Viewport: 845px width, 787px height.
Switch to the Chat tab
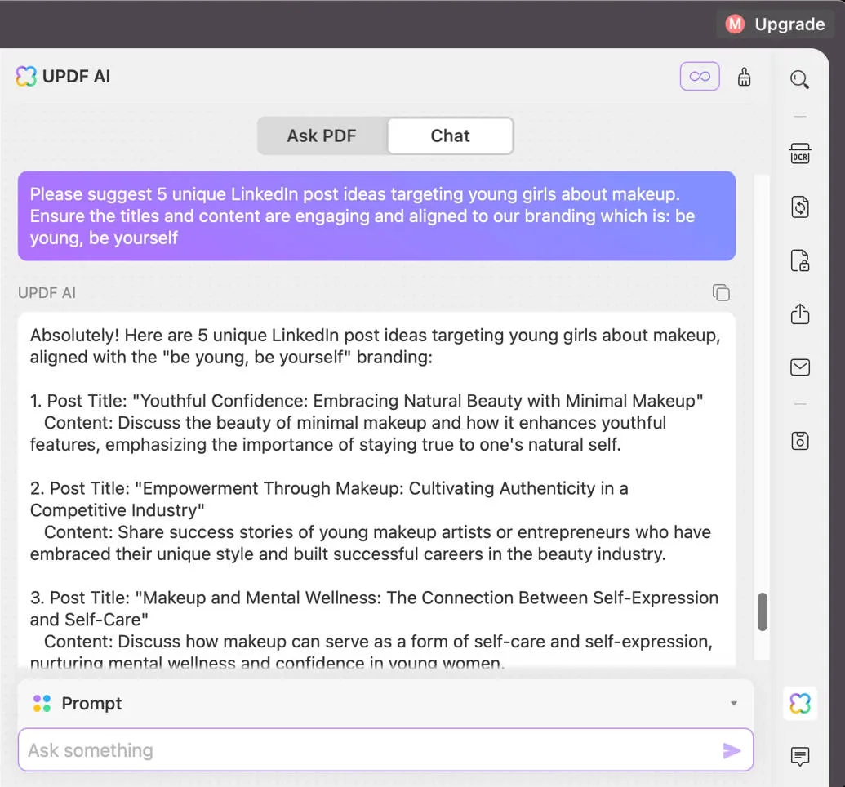click(450, 136)
